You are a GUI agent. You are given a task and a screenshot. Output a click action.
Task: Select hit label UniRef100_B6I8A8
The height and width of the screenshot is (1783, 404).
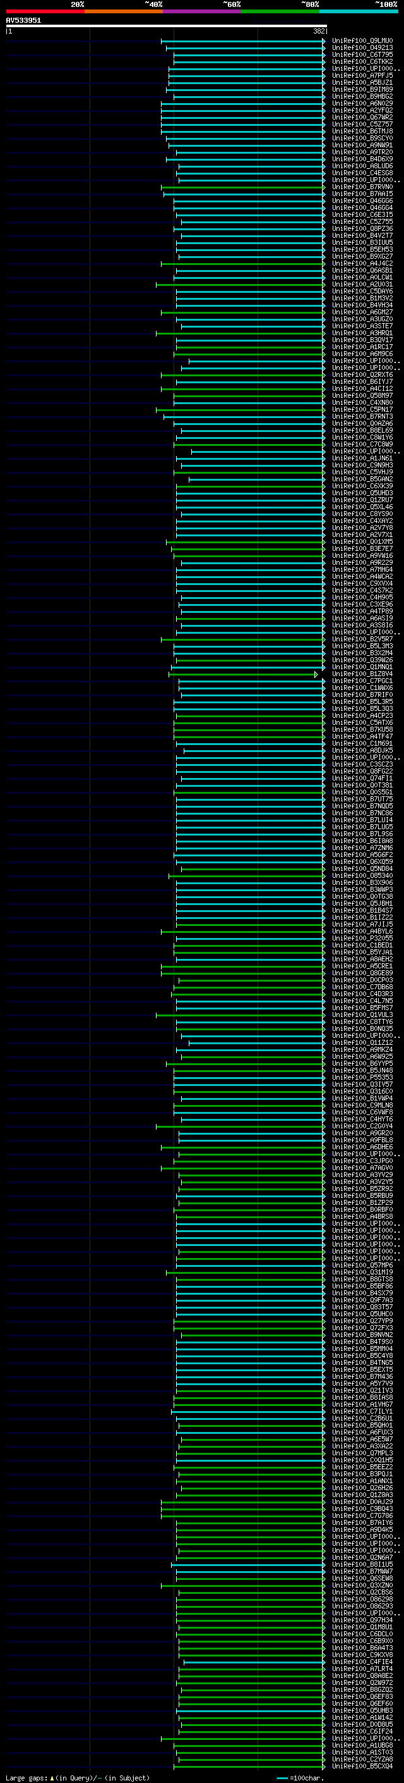362,841
